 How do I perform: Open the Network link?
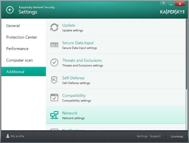point(70,113)
